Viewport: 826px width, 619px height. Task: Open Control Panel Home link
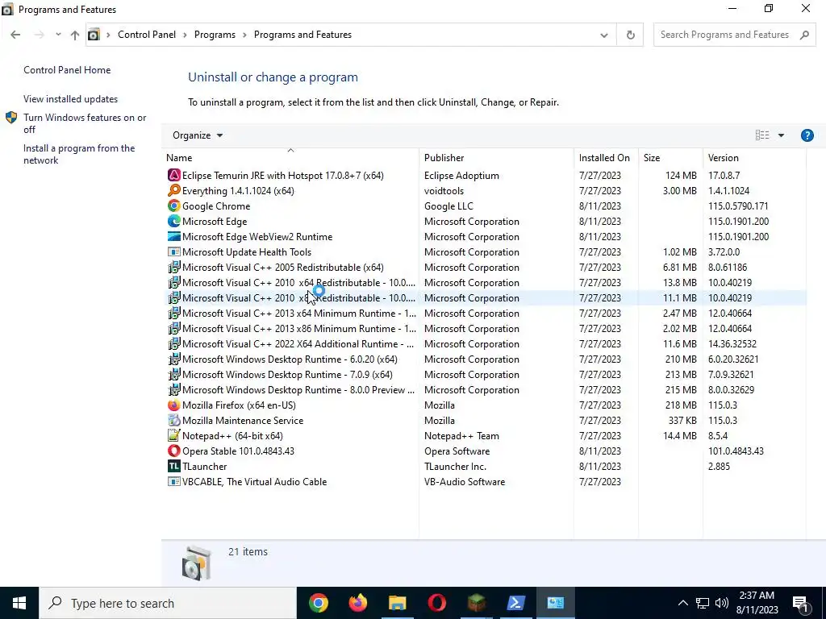pyautogui.click(x=67, y=70)
